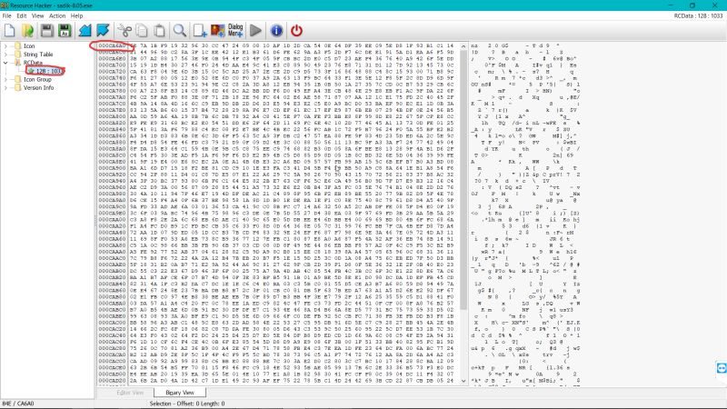Viewport: 727px width, 409px height.
Task: Click the Add new resource page icon
Action: [x=200, y=31]
